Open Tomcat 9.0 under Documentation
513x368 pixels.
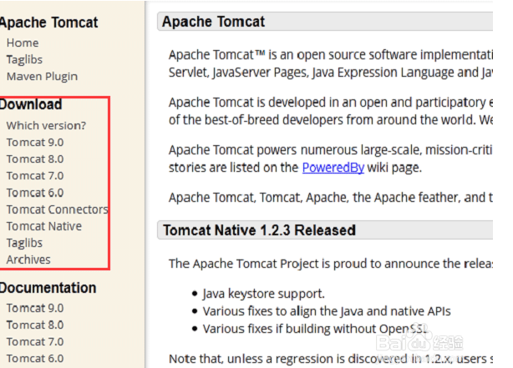(x=35, y=308)
